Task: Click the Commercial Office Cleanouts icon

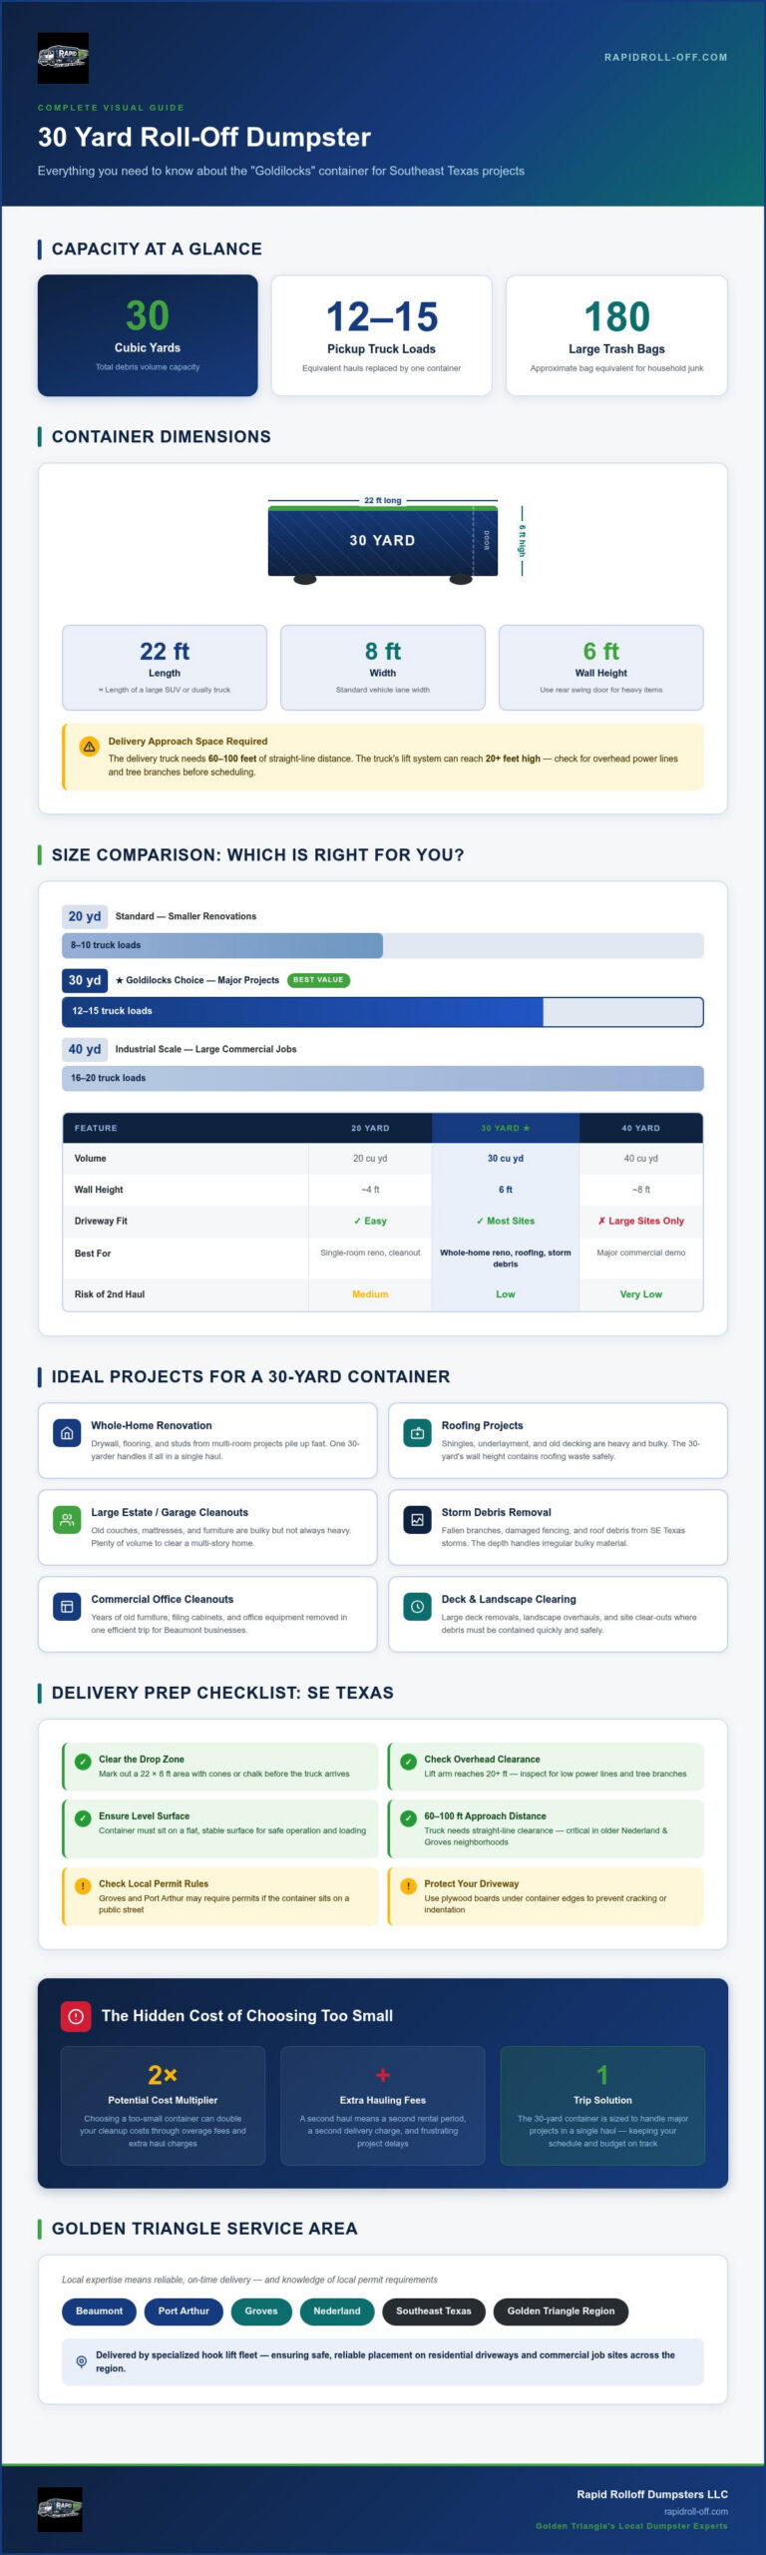Action: 67,1607
